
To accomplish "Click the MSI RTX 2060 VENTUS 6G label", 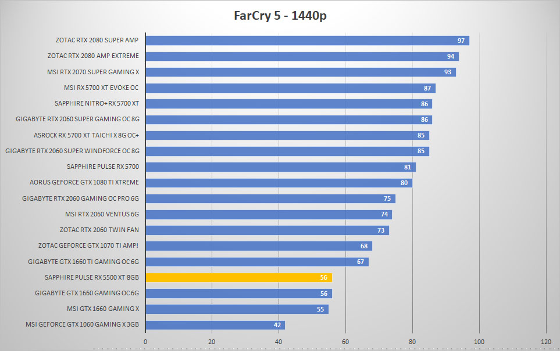I will pos(102,214).
